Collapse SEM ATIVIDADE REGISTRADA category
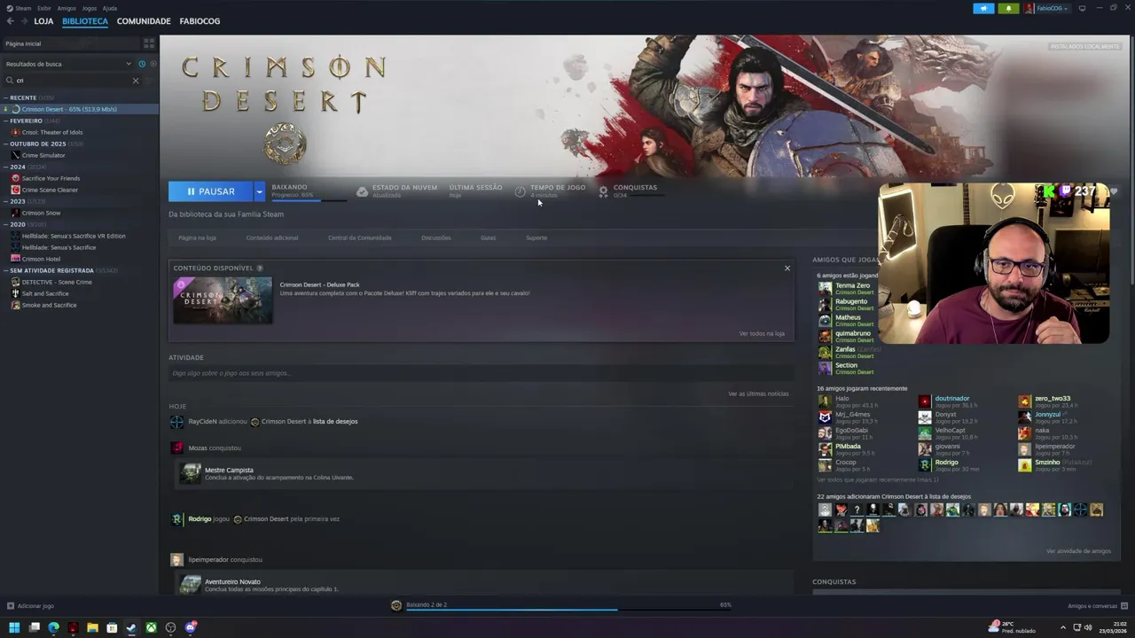The image size is (1135, 638). [x=6, y=270]
